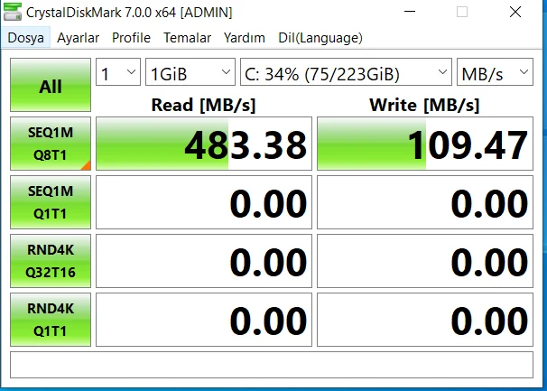The image size is (547, 391).
Task: Click SEQ1M Q1T1 write value 0.00
Action: [425, 202]
